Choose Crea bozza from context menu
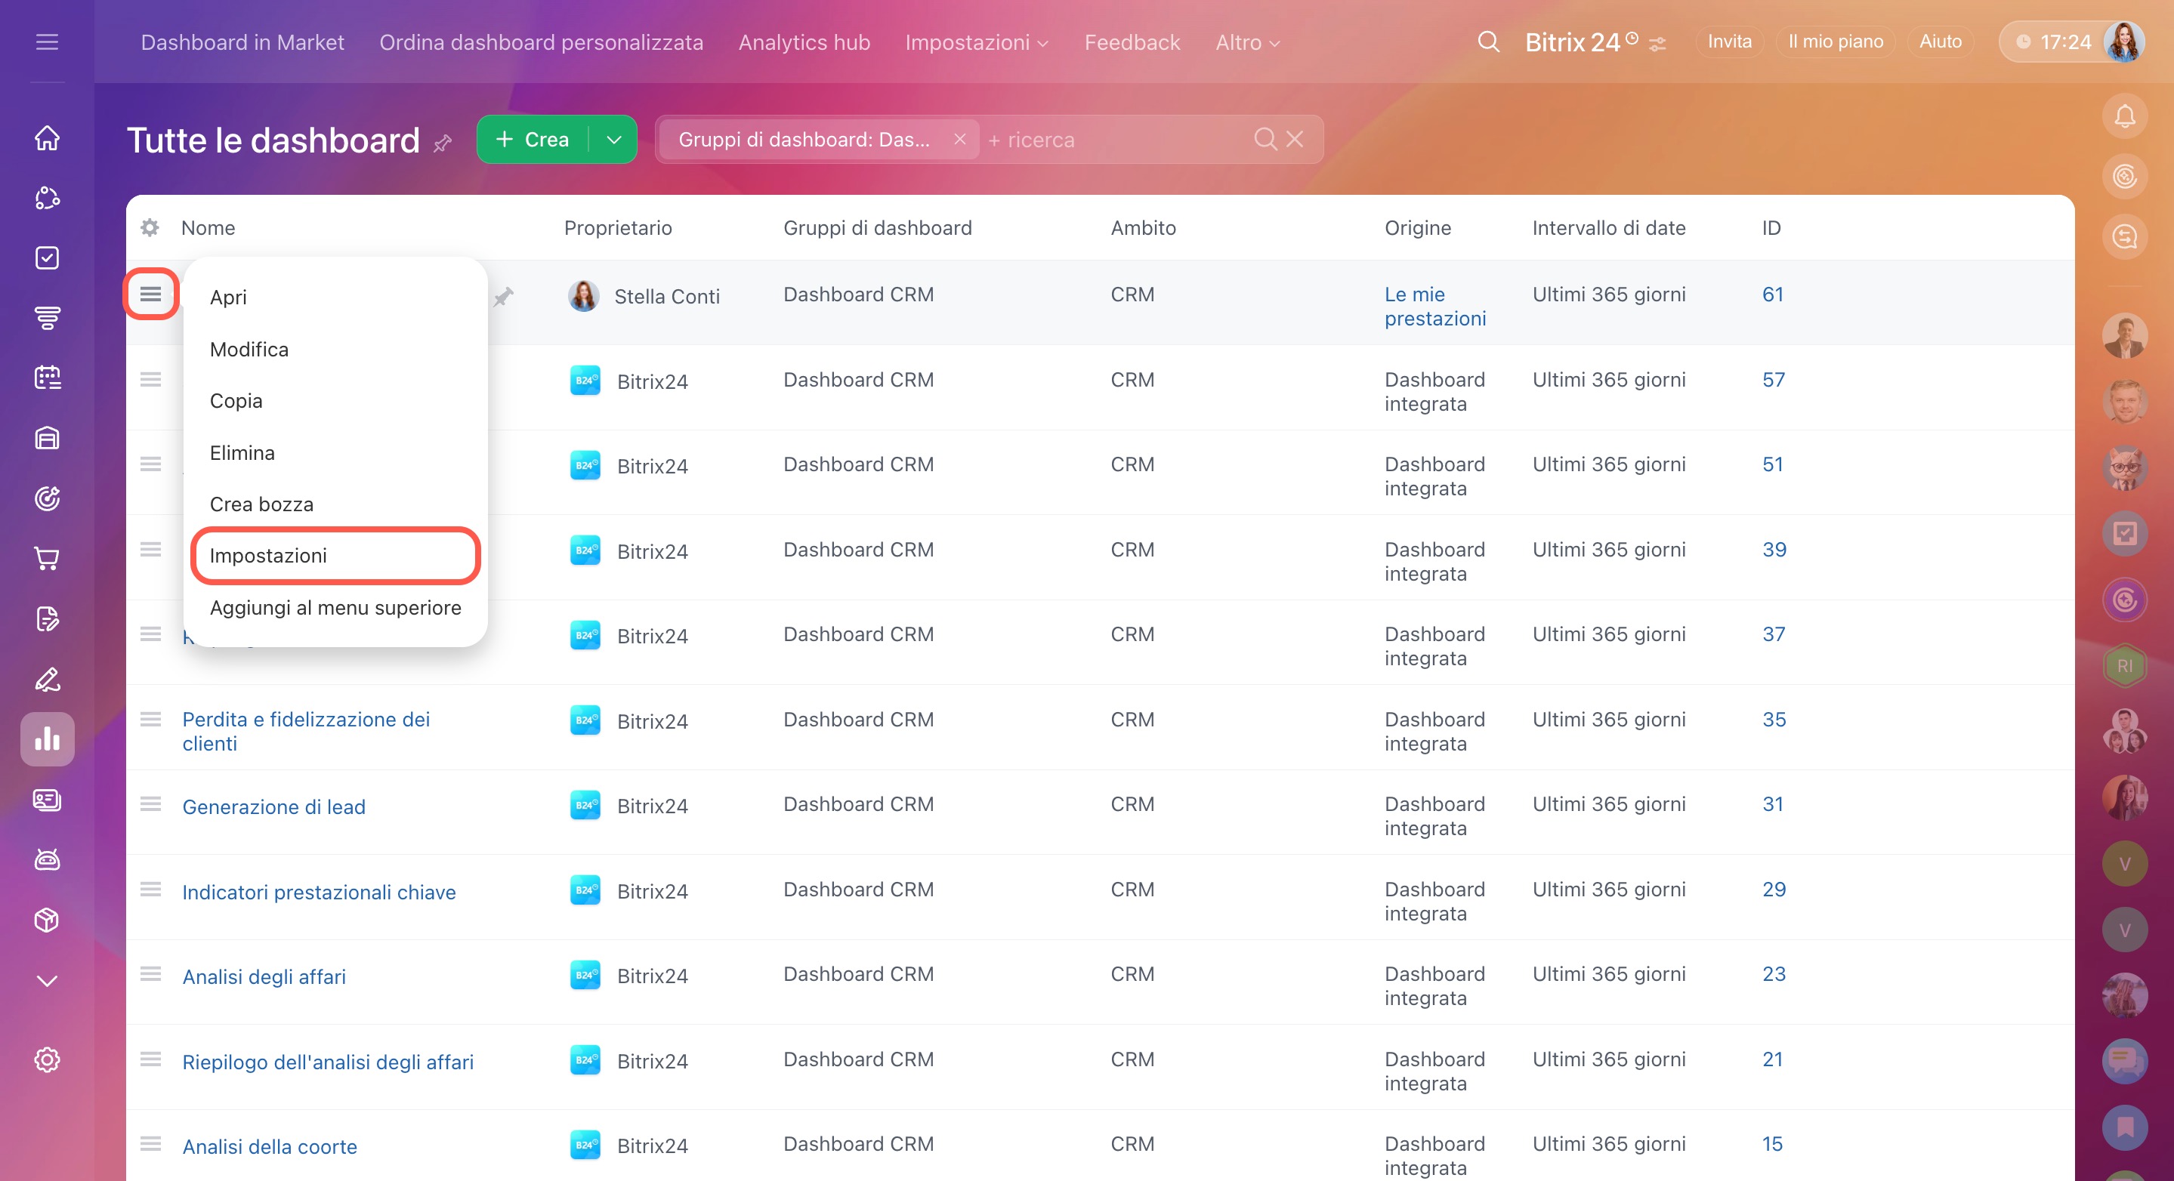2174x1181 pixels. [261, 504]
